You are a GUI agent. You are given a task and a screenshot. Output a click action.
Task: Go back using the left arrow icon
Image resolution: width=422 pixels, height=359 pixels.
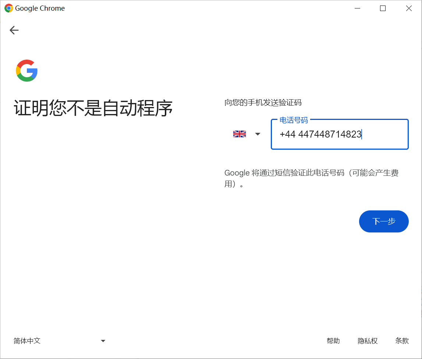(x=14, y=30)
